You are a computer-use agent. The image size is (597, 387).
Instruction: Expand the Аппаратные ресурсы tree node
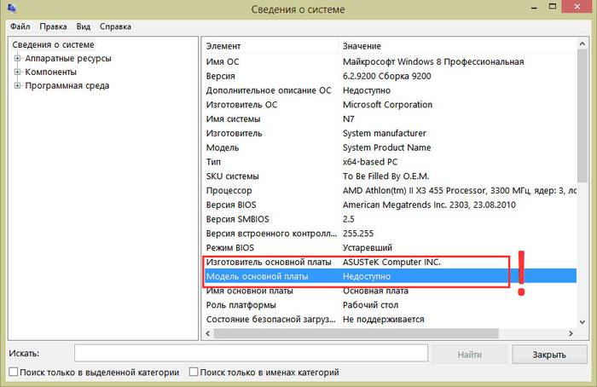(17, 59)
